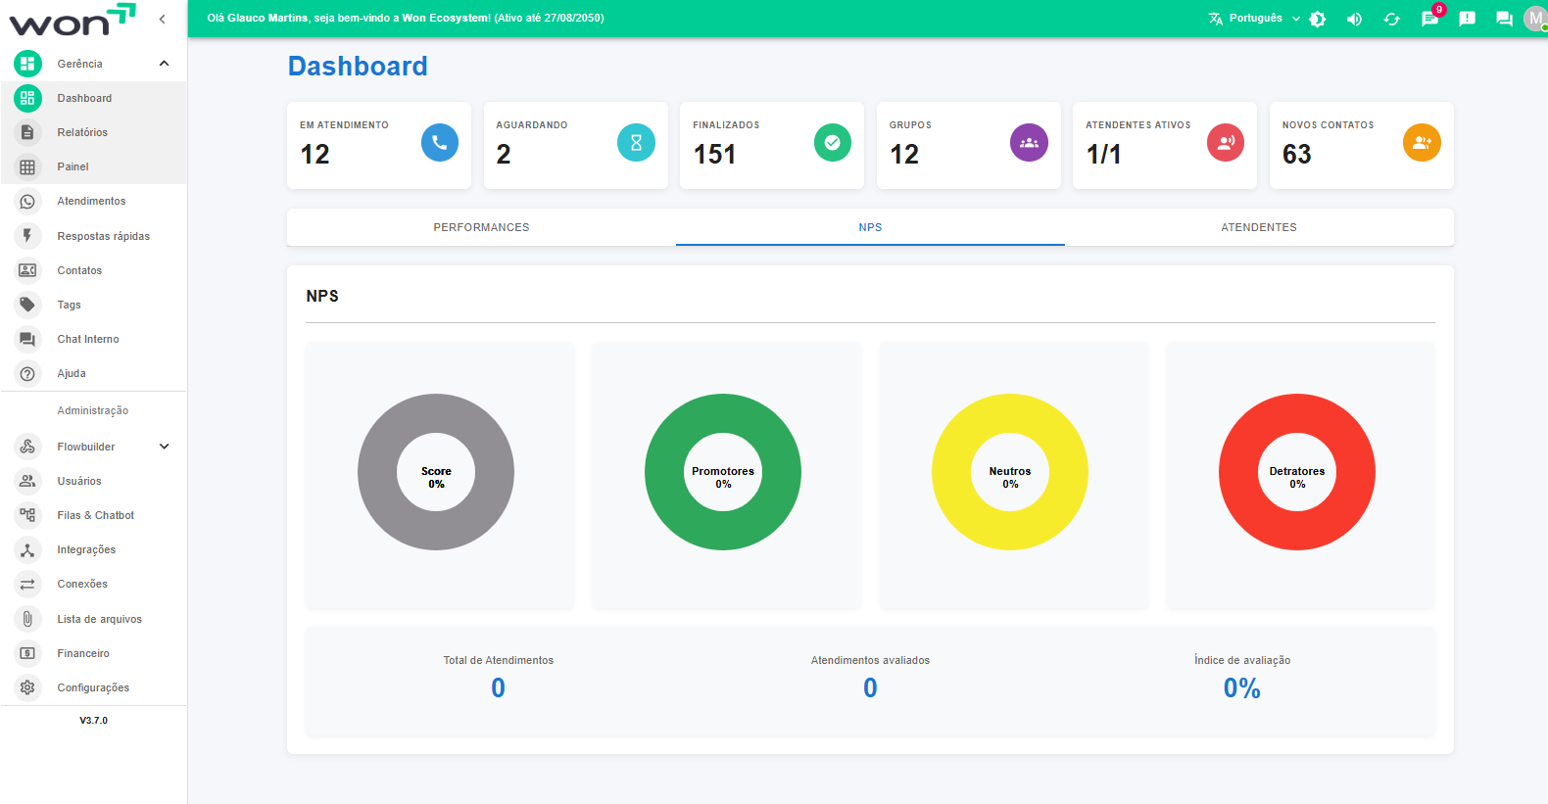Collapse the sidebar with the chevron
This screenshot has width=1548, height=804.
(x=162, y=19)
